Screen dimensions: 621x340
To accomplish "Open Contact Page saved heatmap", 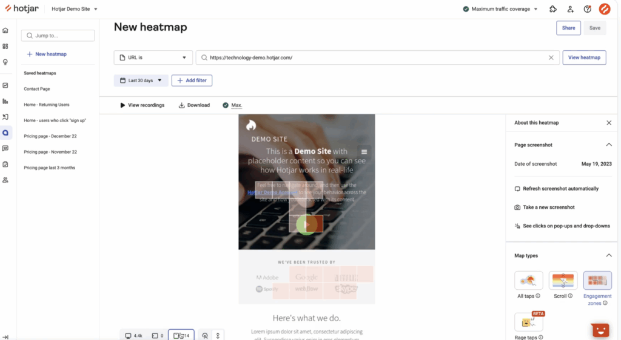I will [x=37, y=89].
